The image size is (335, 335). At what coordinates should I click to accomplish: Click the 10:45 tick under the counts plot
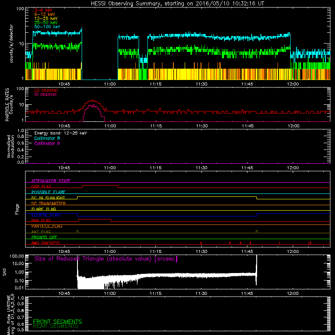click(x=64, y=84)
